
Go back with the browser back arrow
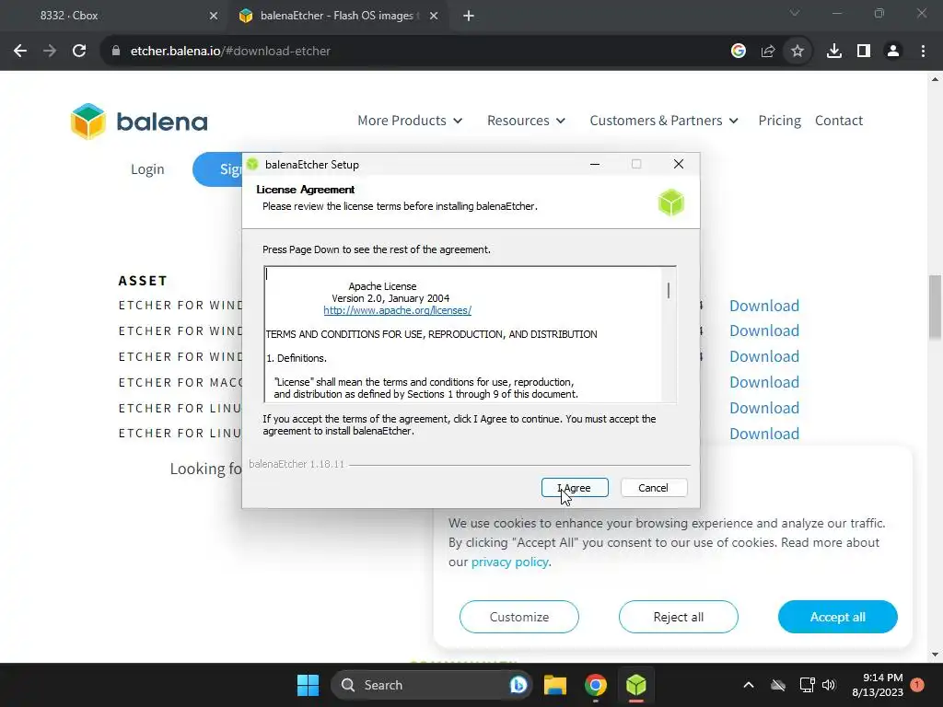20,52
